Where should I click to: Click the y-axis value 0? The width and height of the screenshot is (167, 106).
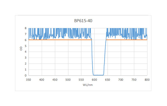26,76
